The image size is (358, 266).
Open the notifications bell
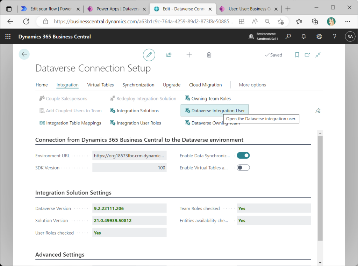[303, 37]
